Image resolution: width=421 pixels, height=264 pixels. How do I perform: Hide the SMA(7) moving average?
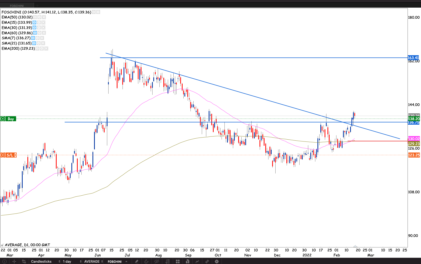point(33,38)
